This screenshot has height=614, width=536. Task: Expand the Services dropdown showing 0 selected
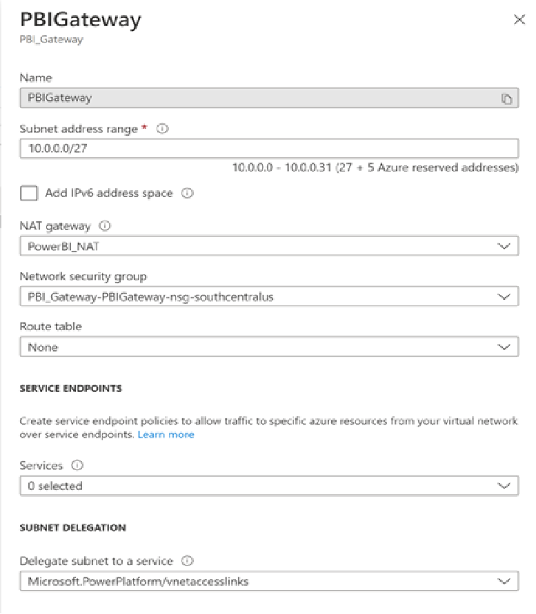[x=269, y=486]
